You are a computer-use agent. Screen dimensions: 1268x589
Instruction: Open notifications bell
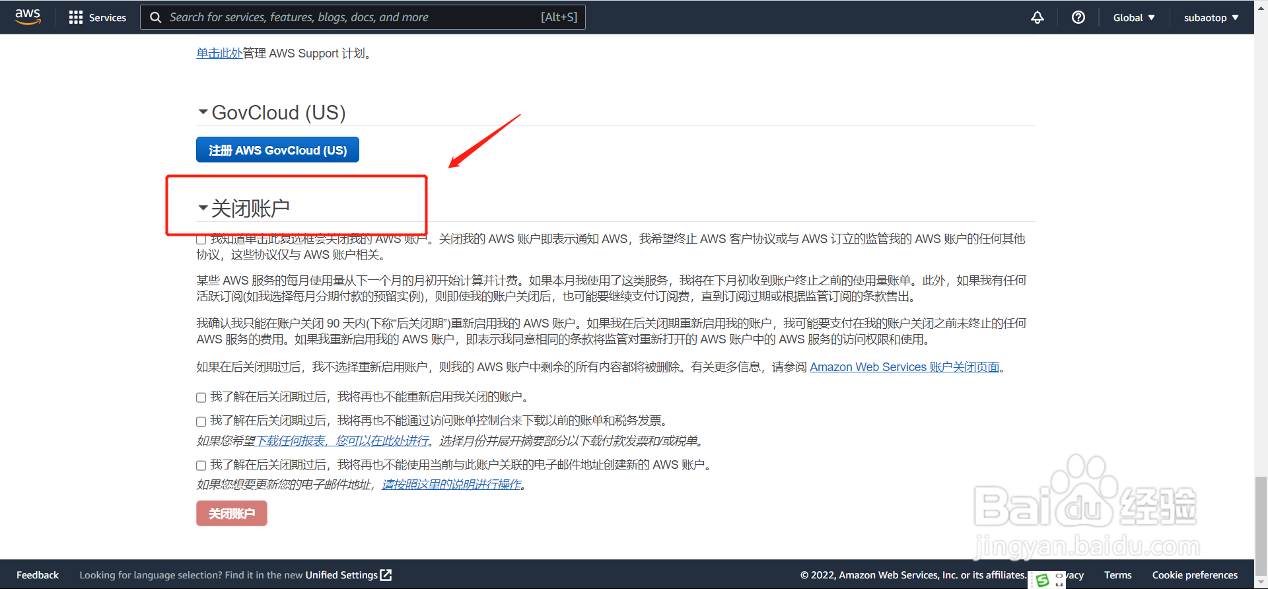(x=1038, y=17)
